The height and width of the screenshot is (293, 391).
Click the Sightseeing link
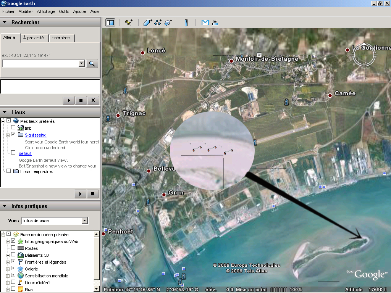36,135
